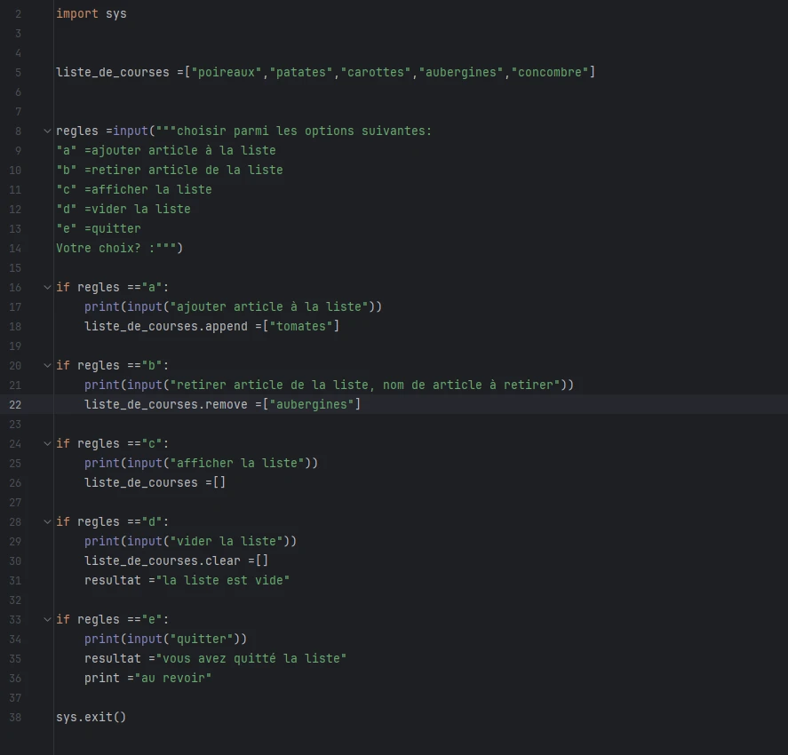
Task: Collapse the if regles =="d" block
Action: [x=47, y=522]
